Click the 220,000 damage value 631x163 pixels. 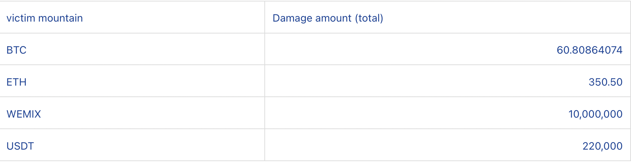tap(603, 146)
